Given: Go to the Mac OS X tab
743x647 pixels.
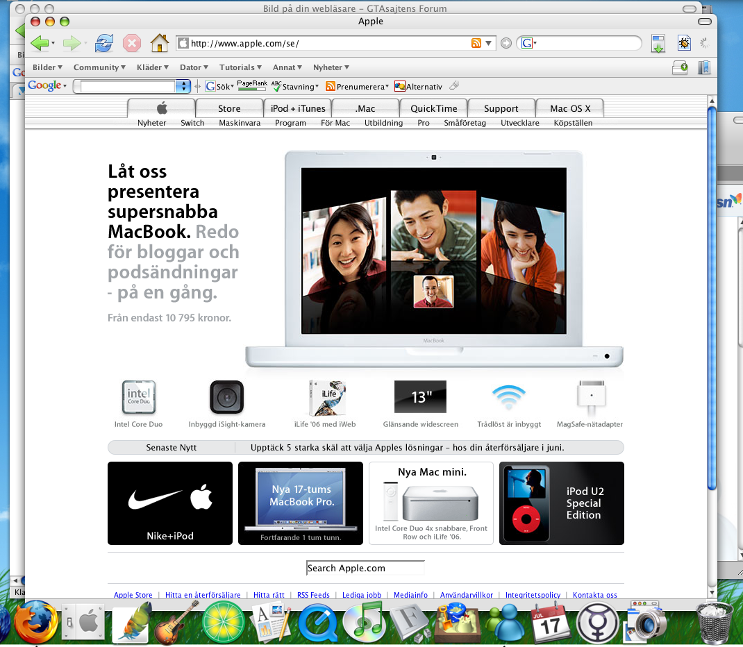Looking at the screenshot, I should pyautogui.click(x=570, y=108).
